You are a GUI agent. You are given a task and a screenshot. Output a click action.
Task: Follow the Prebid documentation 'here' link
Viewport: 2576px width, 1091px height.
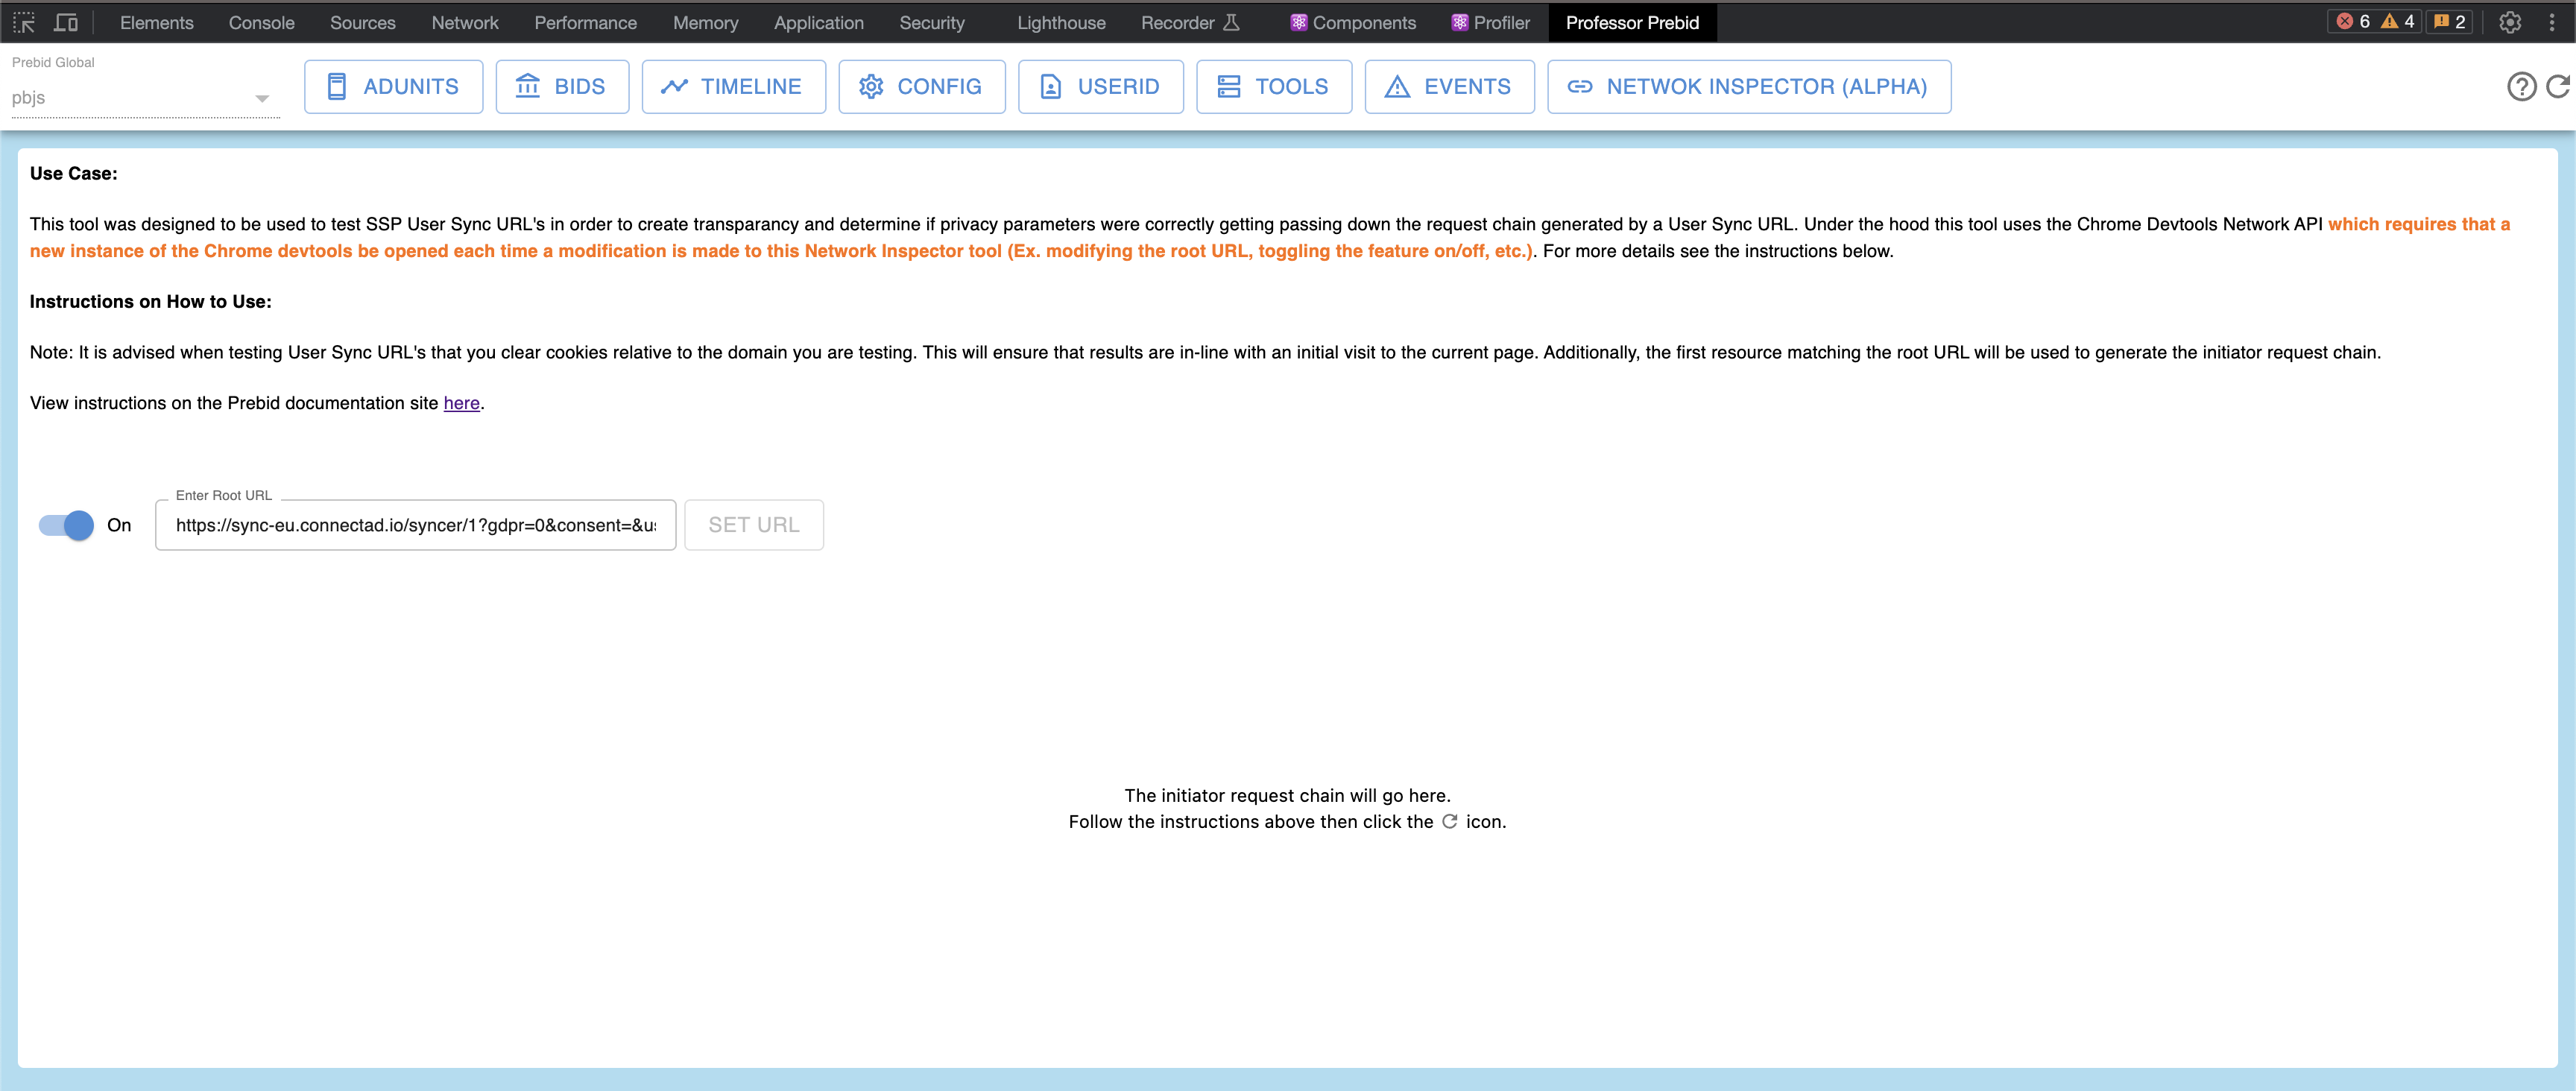461,403
